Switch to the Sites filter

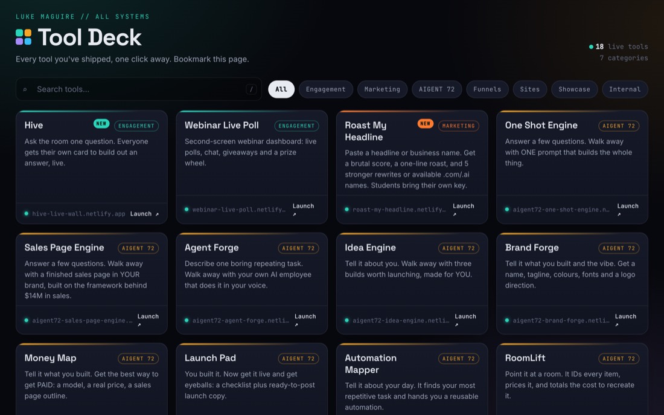pyautogui.click(x=530, y=89)
